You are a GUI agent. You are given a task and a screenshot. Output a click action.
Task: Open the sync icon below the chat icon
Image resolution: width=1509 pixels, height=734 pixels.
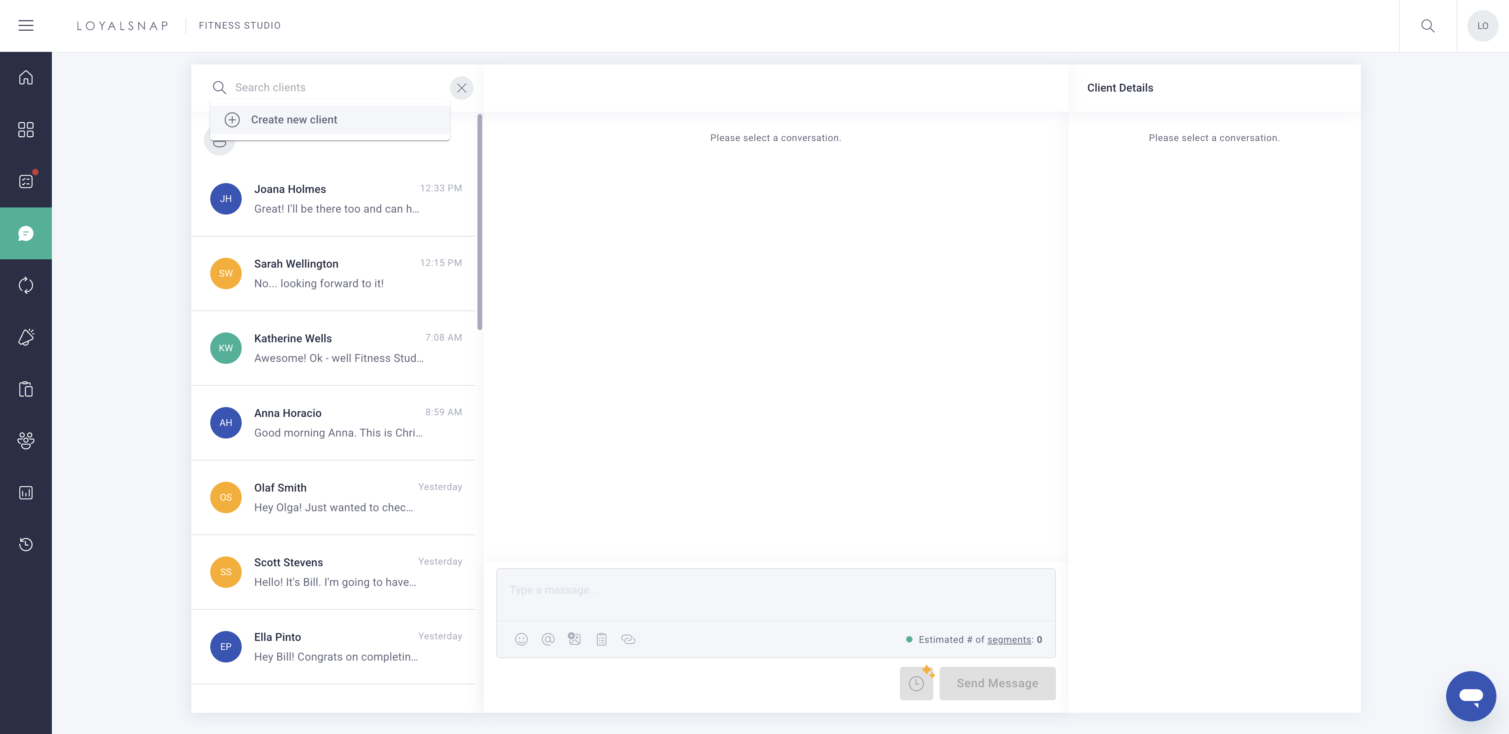(26, 285)
